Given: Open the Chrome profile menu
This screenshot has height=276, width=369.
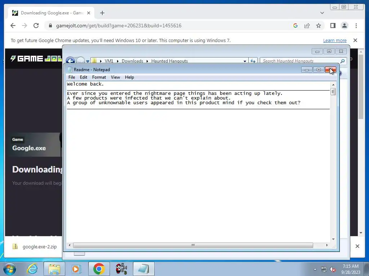Looking at the screenshot, I should (344, 26).
